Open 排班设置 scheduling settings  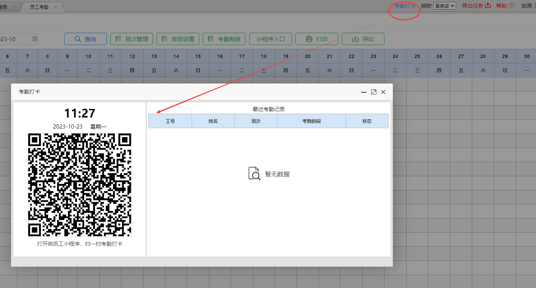[x=178, y=39]
